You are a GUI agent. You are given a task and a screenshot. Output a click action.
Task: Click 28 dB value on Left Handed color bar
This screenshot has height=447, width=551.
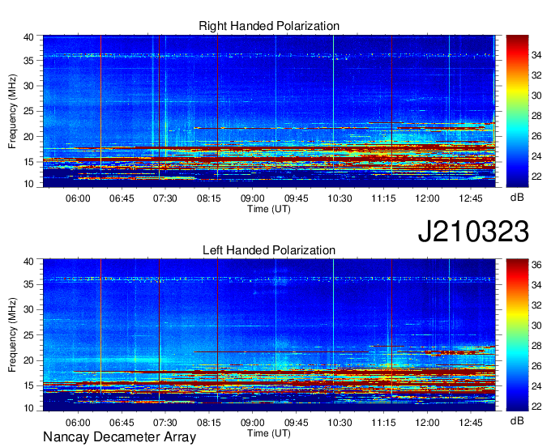click(536, 347)
